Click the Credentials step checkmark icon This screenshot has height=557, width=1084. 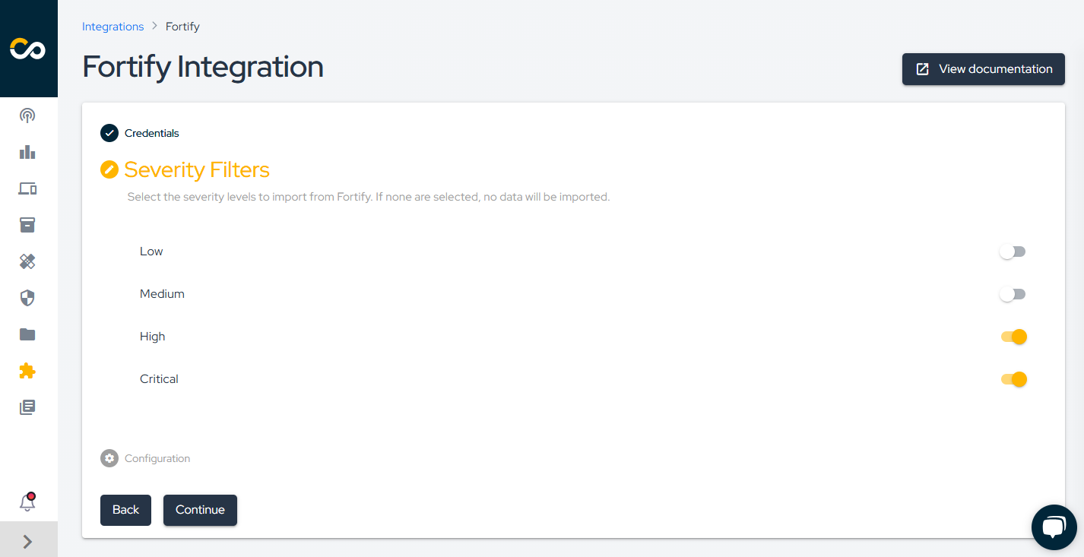(109, 133)
